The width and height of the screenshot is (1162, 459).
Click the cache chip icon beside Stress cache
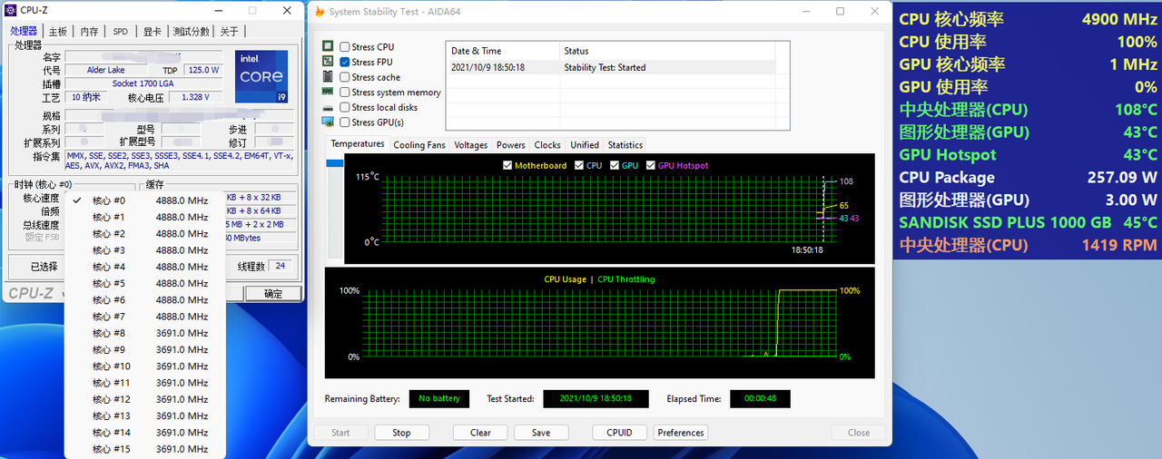pyautogui.click(x=328, y=77)
